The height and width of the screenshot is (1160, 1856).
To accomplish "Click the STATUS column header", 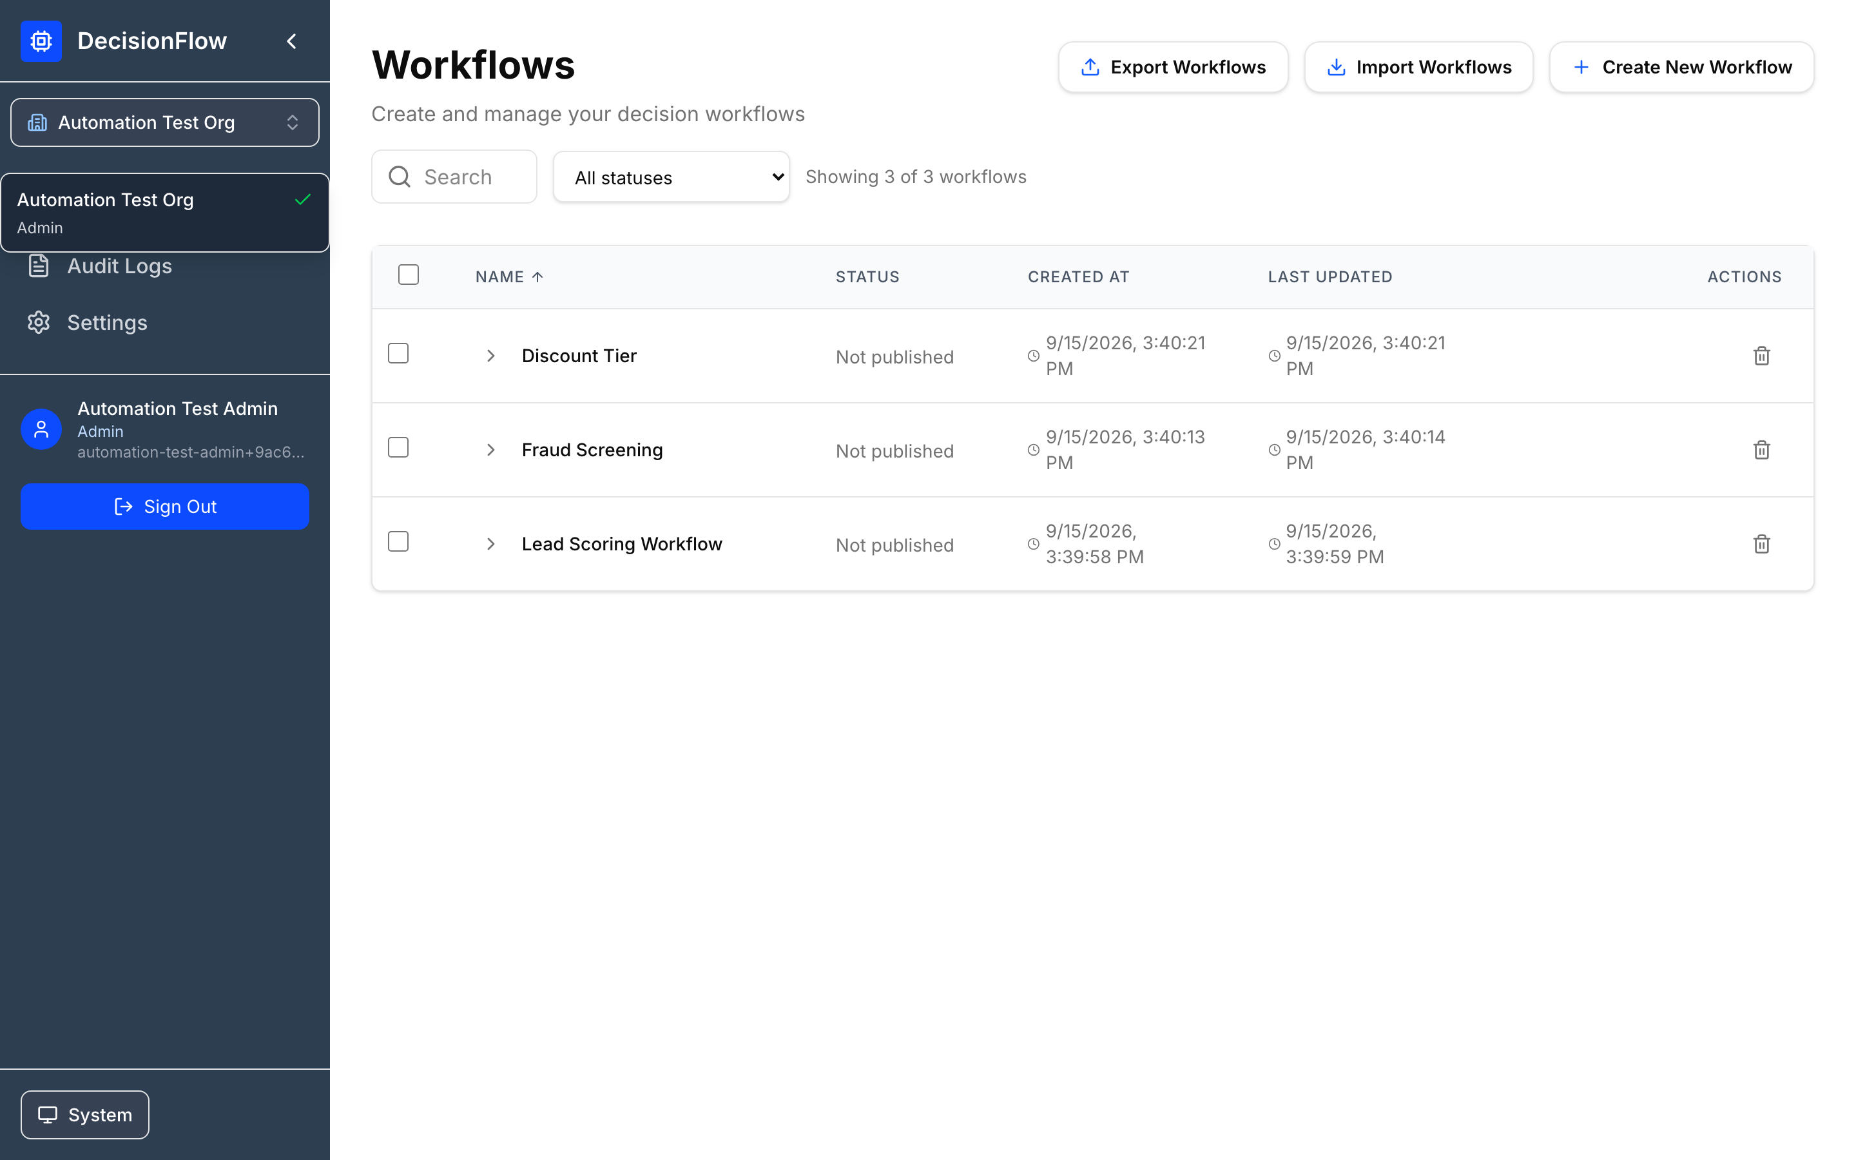I will (867, 277).
